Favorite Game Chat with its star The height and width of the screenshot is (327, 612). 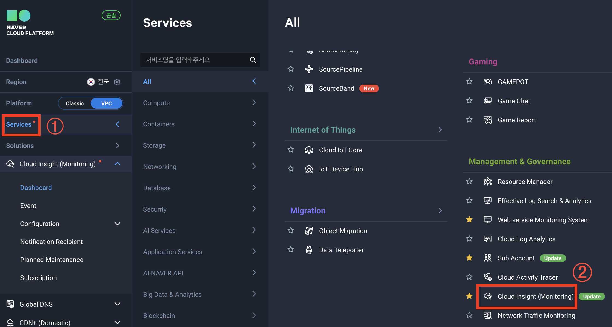(x=469, y=101)
